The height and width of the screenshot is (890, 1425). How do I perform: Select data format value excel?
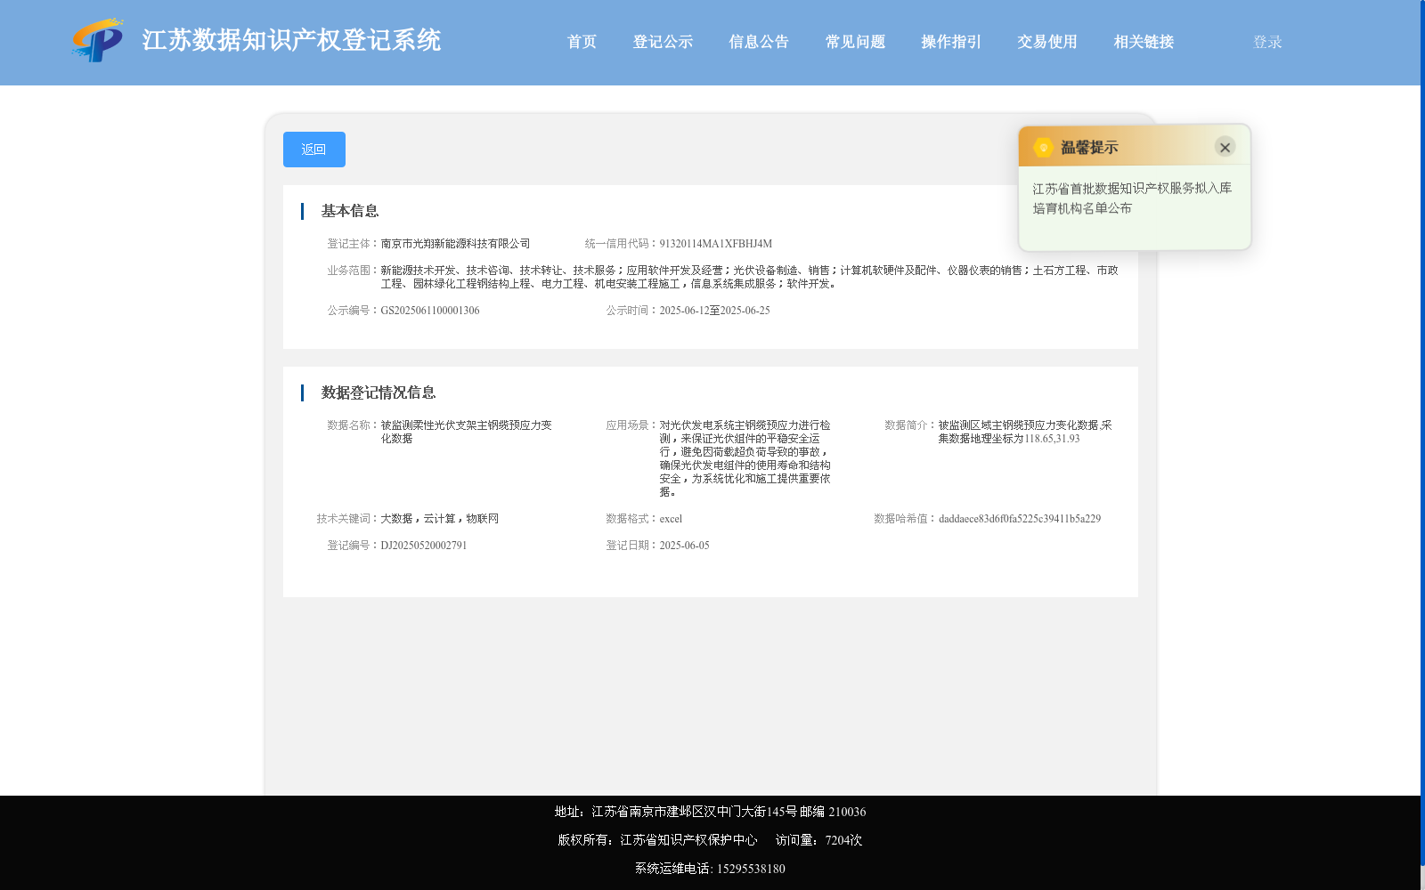point(671,519)
